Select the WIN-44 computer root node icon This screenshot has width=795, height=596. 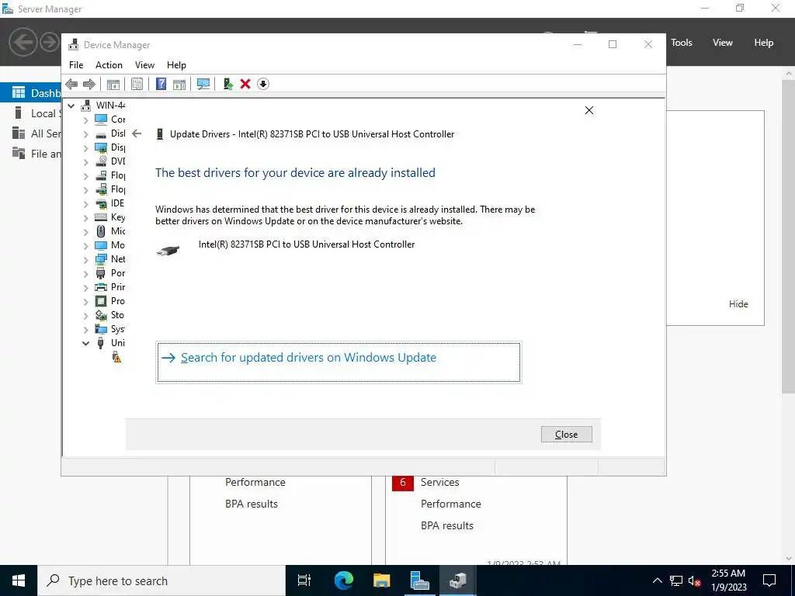click(x=86, y=106)
